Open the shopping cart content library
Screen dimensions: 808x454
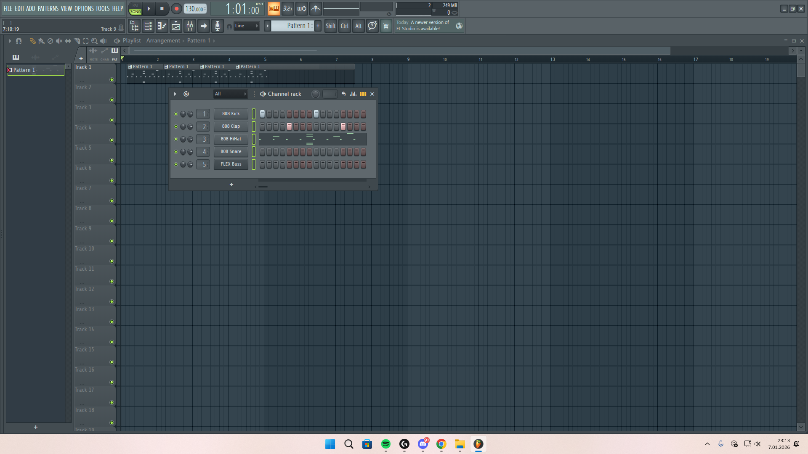tap(386, 26)
